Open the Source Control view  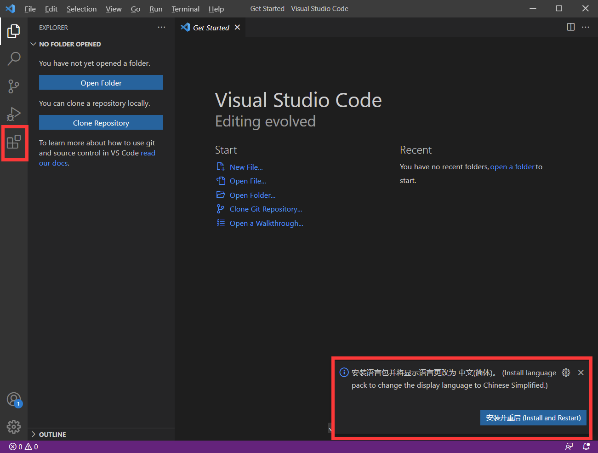pos(14,86)
